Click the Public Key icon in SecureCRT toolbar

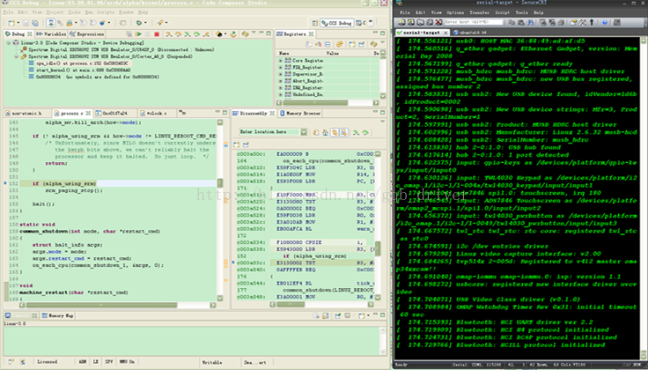[592, 22]
